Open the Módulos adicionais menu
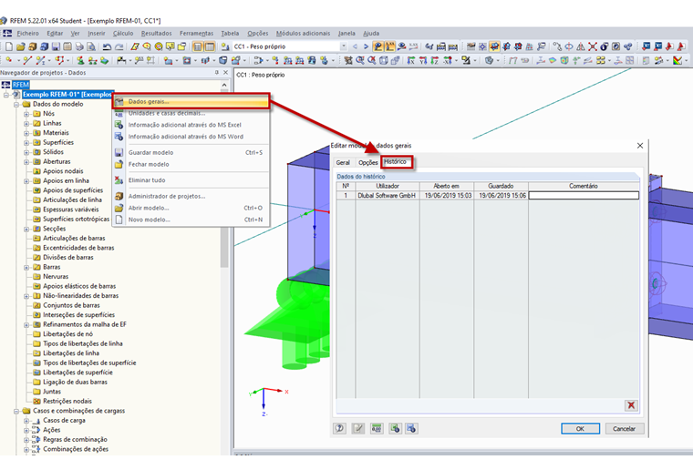The image size is (693, 470). pos(303,33)
